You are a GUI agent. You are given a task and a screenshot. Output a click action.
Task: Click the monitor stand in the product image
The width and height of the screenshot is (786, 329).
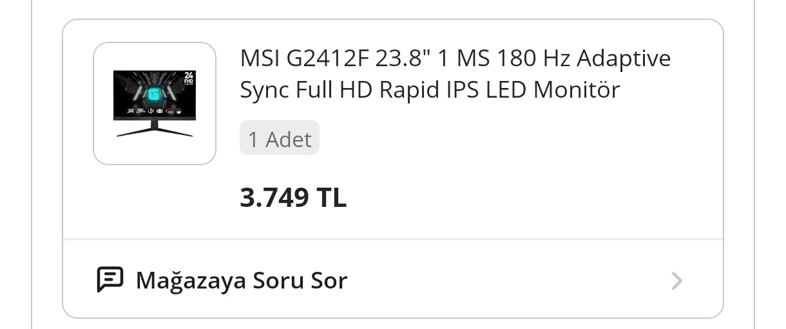click(x=155, y=129)
